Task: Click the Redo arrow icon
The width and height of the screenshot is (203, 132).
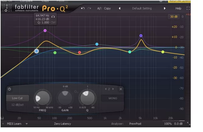Action: 89,8
